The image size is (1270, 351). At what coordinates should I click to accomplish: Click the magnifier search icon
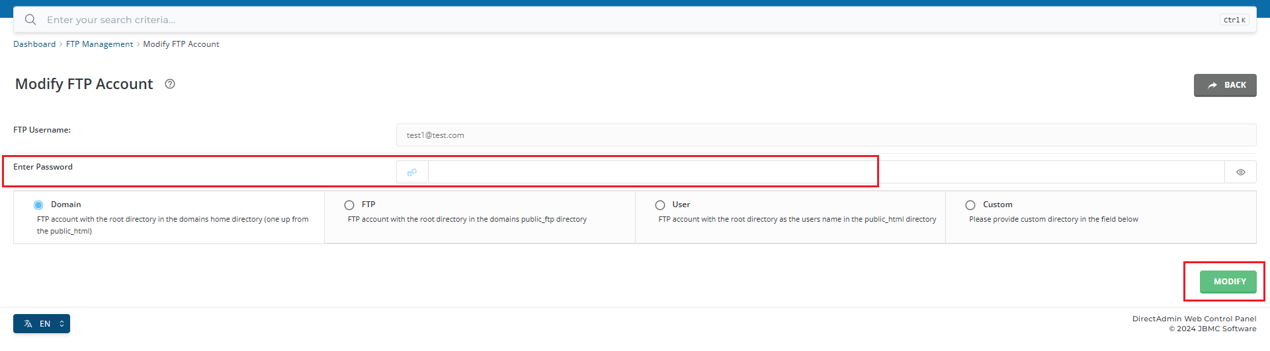(x=30, y=20)
